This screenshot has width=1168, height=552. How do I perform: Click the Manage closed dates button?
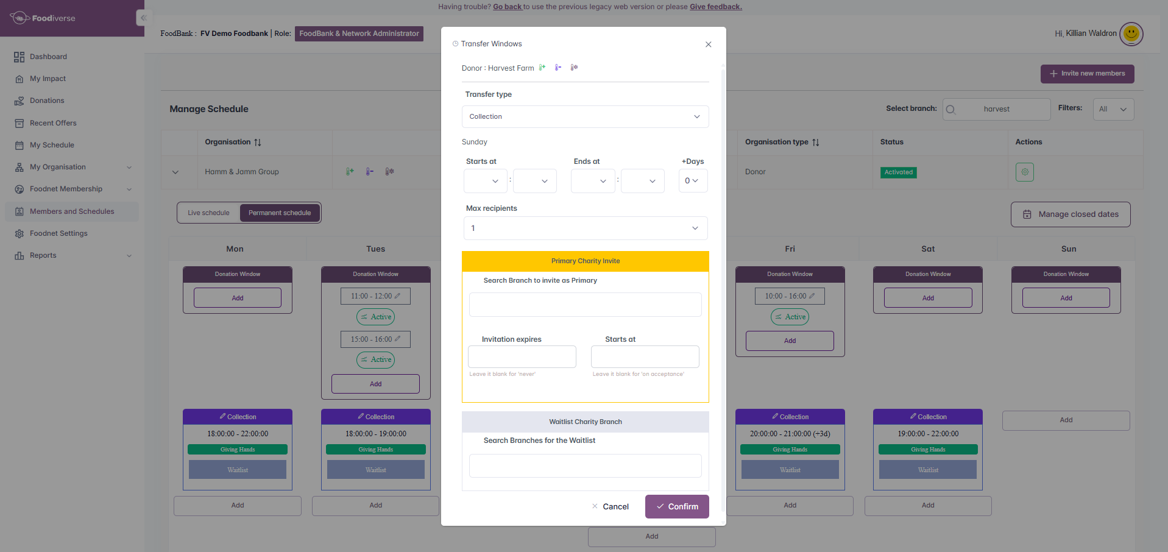coord(1071,214)
